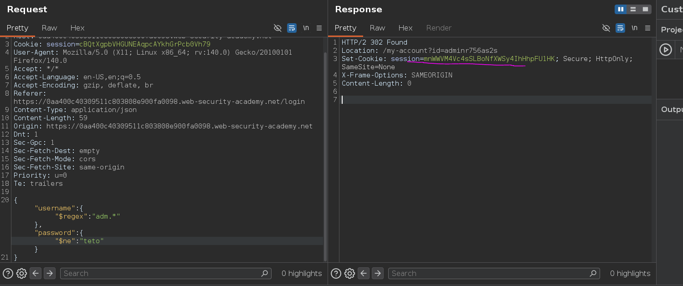This screenshot has width=683, height=286.
Task: Click the Set-Cookie session value in response
Action: (x=489, y=59)
